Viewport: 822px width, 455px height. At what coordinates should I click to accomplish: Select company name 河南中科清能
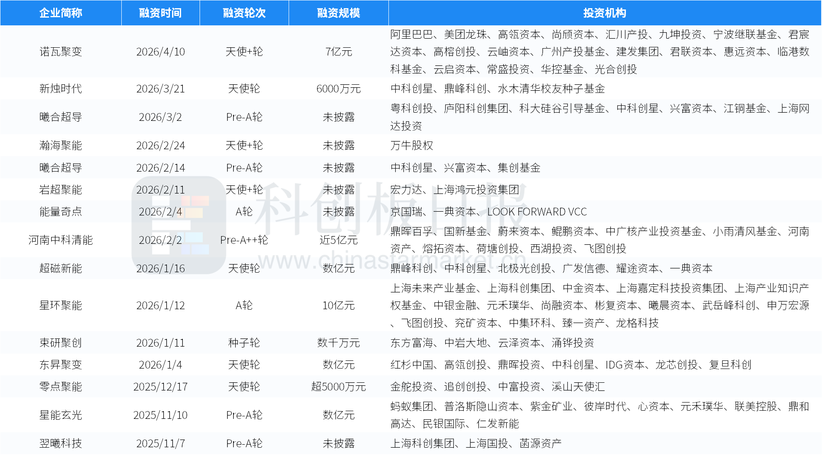(x=61, y=240)
